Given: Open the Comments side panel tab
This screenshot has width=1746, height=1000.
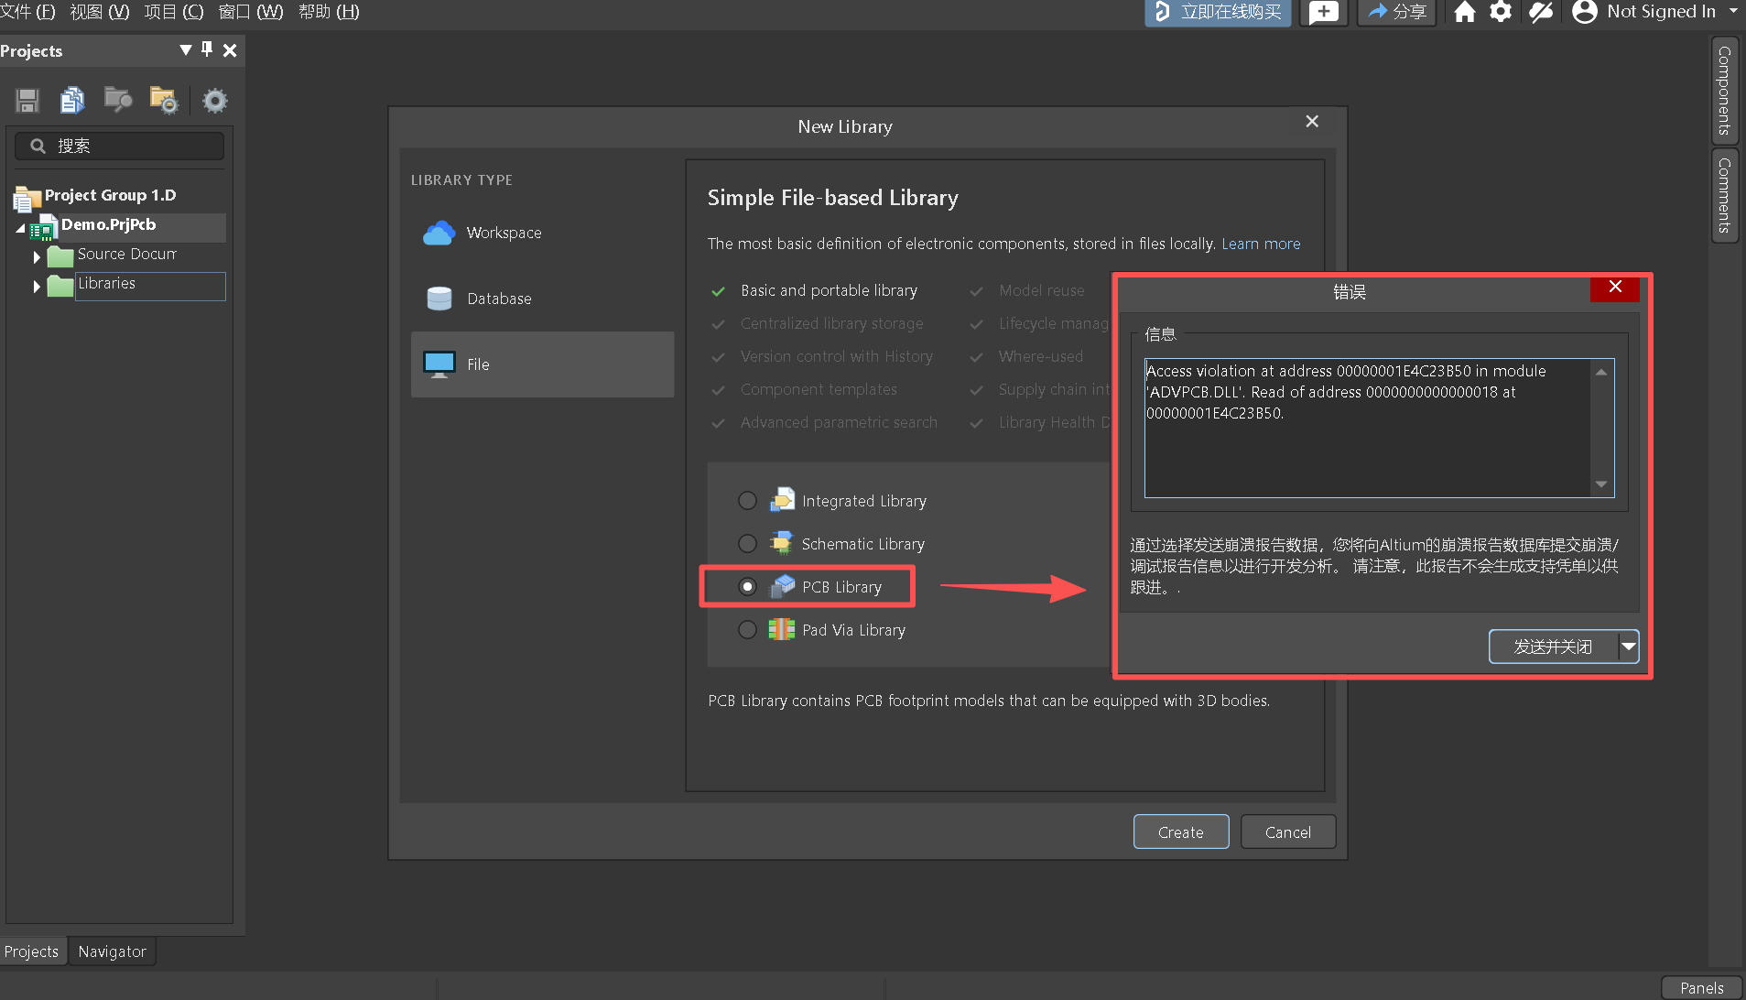Looking at the screenshot, I should [1724, 195].
